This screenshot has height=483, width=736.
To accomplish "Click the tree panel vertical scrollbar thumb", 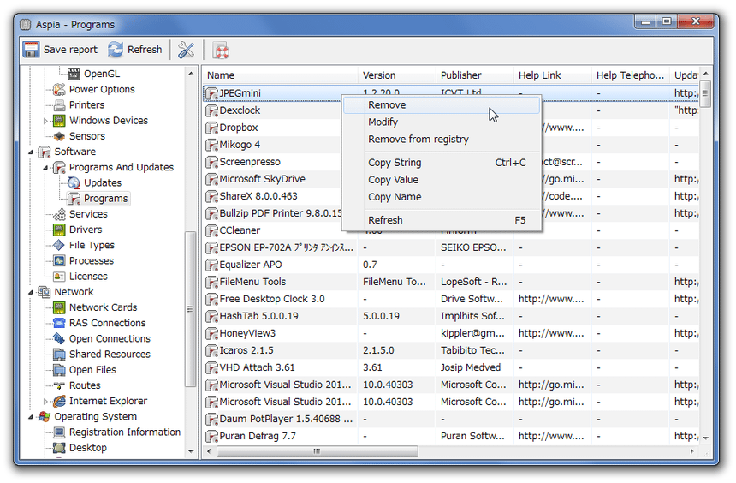I will pyautogui.click(x=190, y=308).
